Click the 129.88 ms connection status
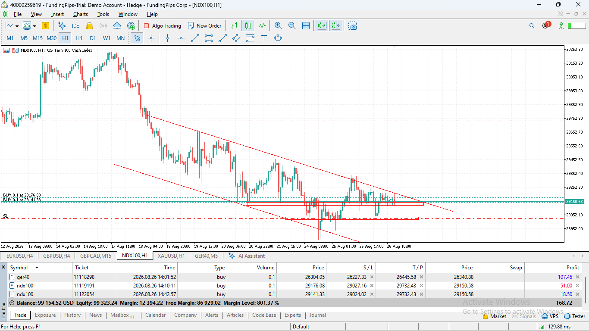This screenshot has height=331, width=589. pyautogui.click(x=559, y=327)
